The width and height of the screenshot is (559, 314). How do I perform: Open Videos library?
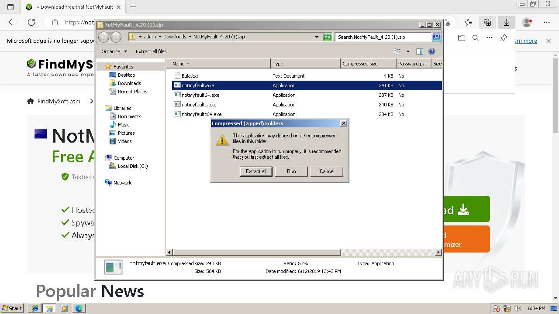pos(124,141)
